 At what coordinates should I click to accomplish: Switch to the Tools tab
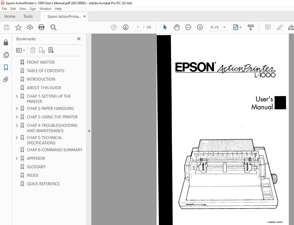point(28,16)
